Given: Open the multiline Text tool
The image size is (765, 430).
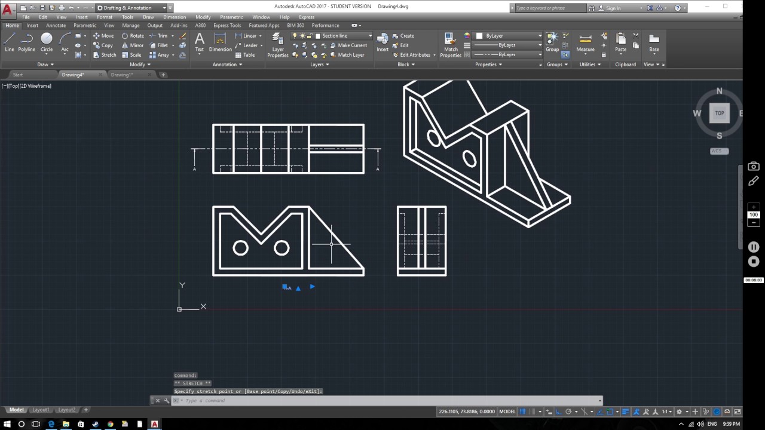Looking at the screenshot, I should 200,42.
